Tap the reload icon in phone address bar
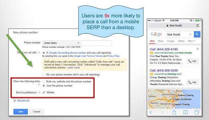Image resolution: width=209 pixels, height=120 pixels. tap(197, 26)
